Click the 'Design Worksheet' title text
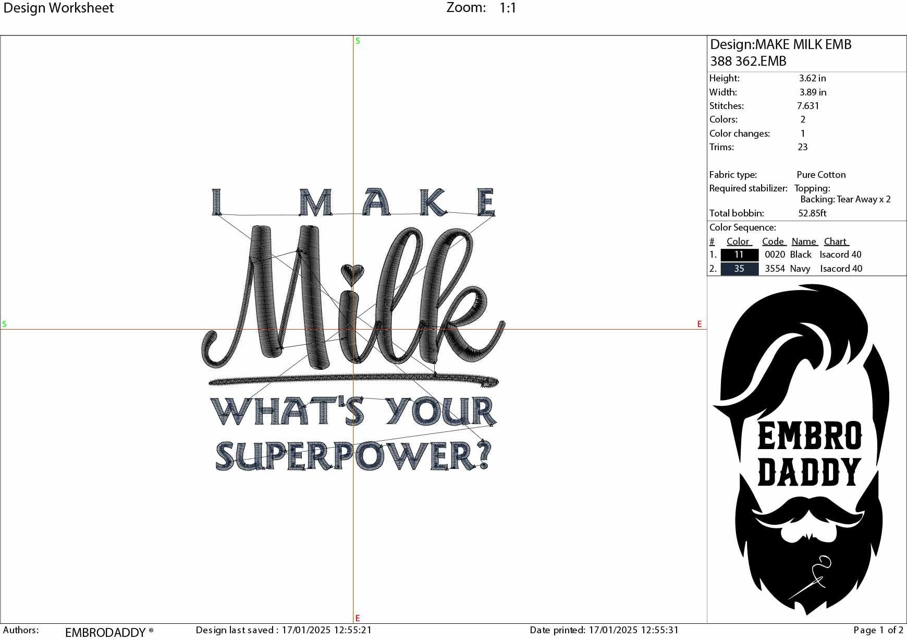 click(58, 8)
